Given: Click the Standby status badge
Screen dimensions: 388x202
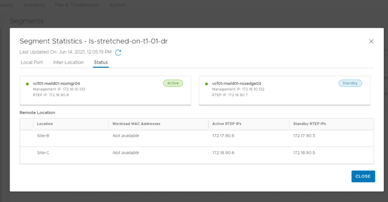Looking at the screenshot, I should (x=350, y=83).
